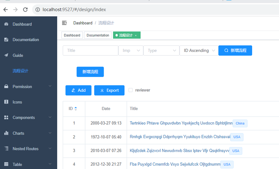Click the browser address bar URL
The width and height of the screenshot is (279, 169).
coord(74,10)
